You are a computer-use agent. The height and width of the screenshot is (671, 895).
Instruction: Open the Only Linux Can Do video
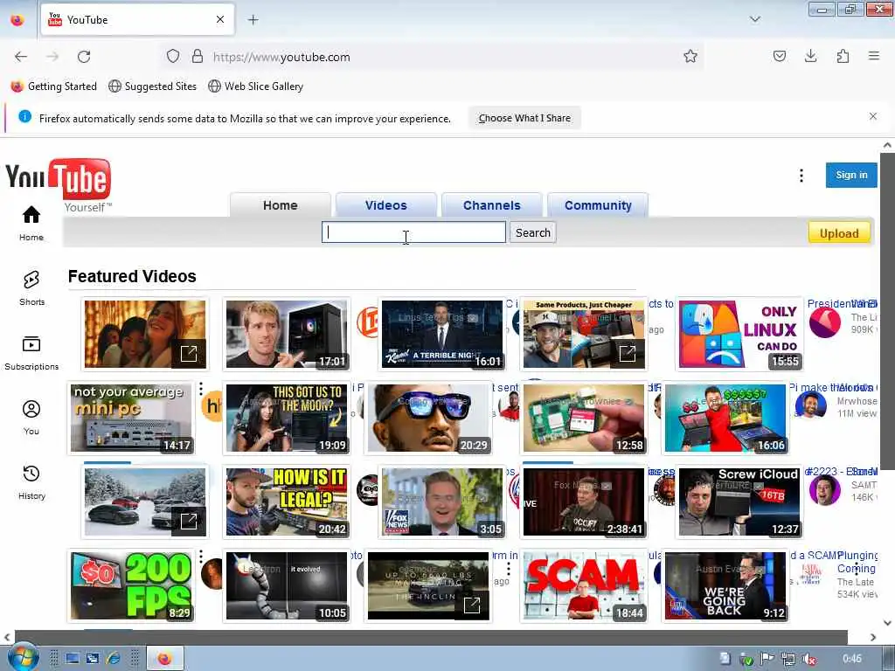point(739,334)
